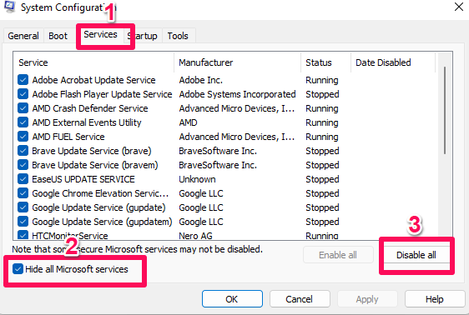Click the services list vertical scrollbar thumb
Screen dimensions: 469x315
pyautogui.click(x=445, y=111)
